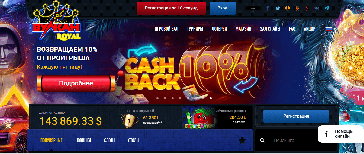Sign in with the Facebook icon
Screen dimensions: 364x154
(268, 8)
